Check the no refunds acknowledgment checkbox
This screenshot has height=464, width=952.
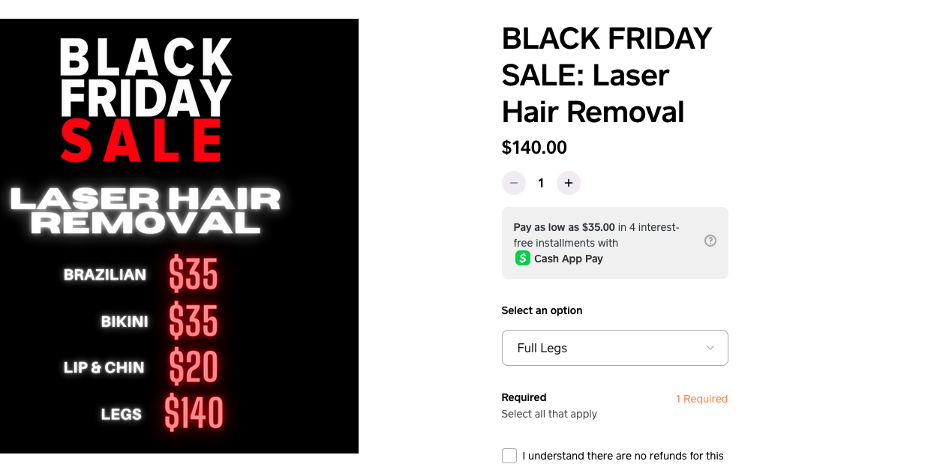(x=509, y=456)
